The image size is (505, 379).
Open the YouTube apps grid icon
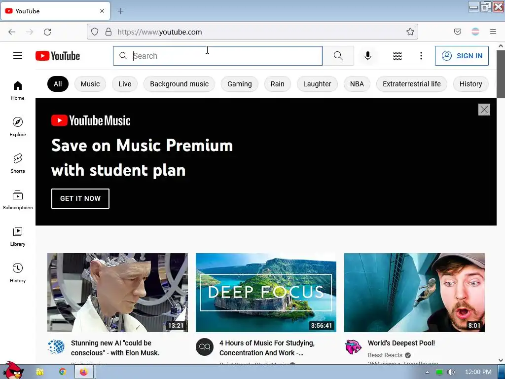[x=397, y=56]
